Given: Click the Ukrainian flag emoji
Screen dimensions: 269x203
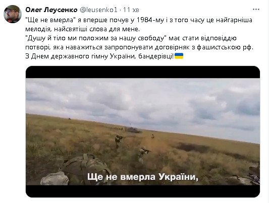Looking at the screenshot, I should click(x=179, y=56).
